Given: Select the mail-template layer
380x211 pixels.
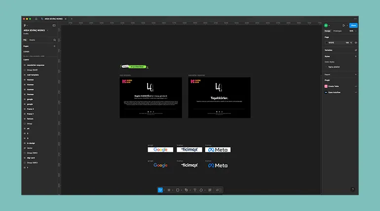Looking at the screenshot, I should pyautogui.click(x=33, y=74).
